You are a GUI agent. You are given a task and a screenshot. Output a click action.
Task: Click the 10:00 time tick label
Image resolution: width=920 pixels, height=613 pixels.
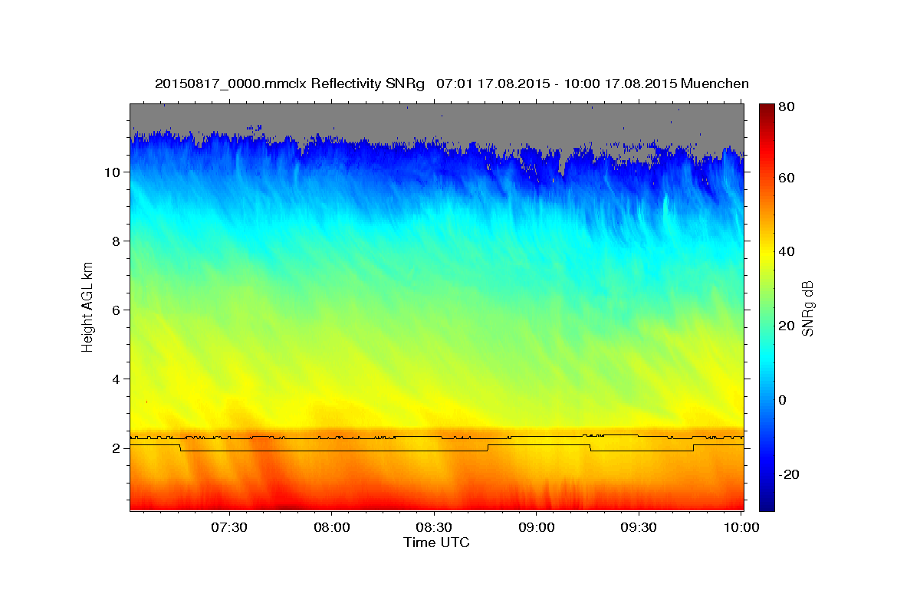pos(741,528)
